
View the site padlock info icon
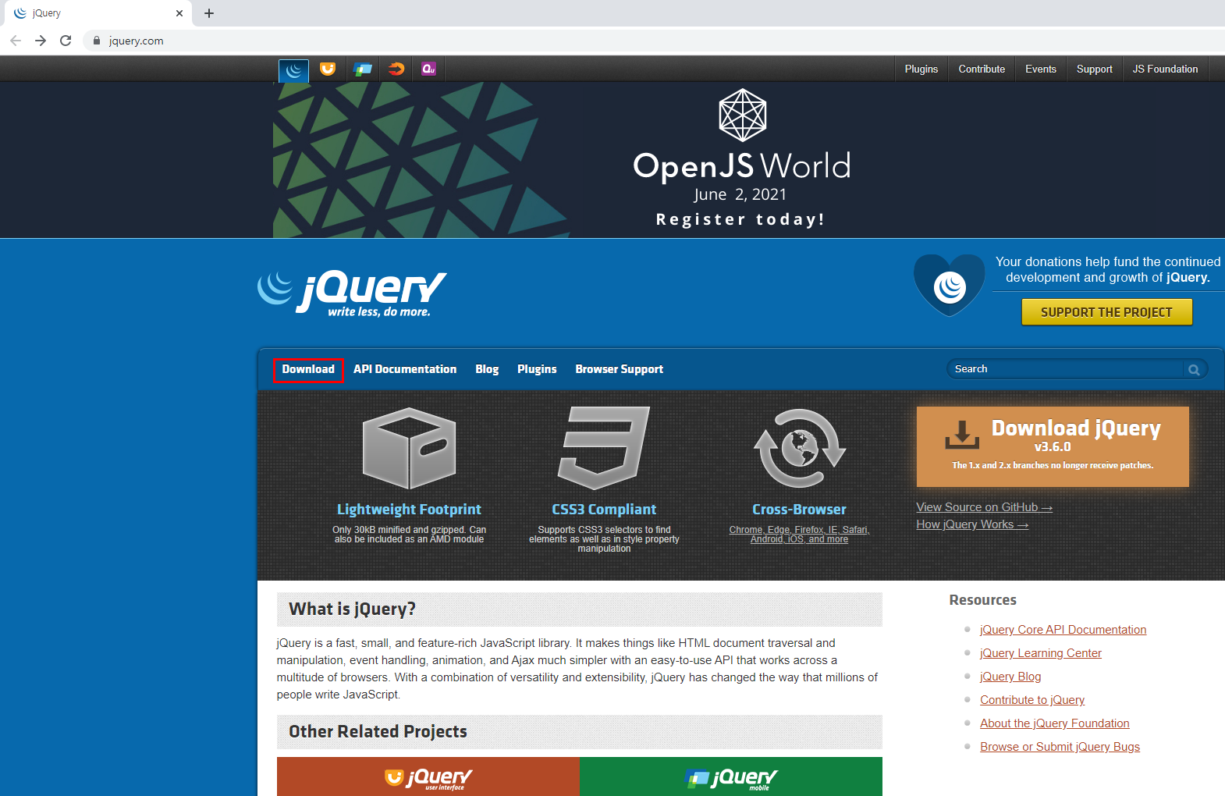point(97,41)
